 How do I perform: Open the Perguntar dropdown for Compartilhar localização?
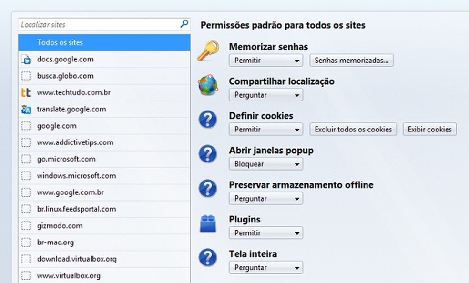tap(265, 95)
